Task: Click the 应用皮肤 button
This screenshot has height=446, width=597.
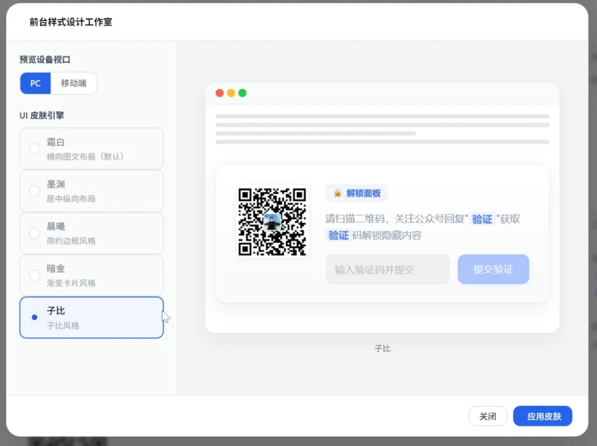Action: [543, 416]
